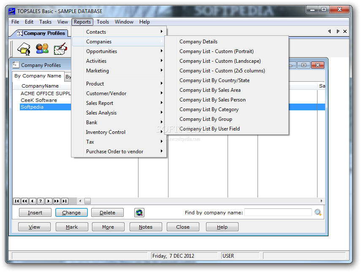Viewport: 361px width, 272px height.
Task: Expand the Sales Analysis submenu
Action: 119,112
